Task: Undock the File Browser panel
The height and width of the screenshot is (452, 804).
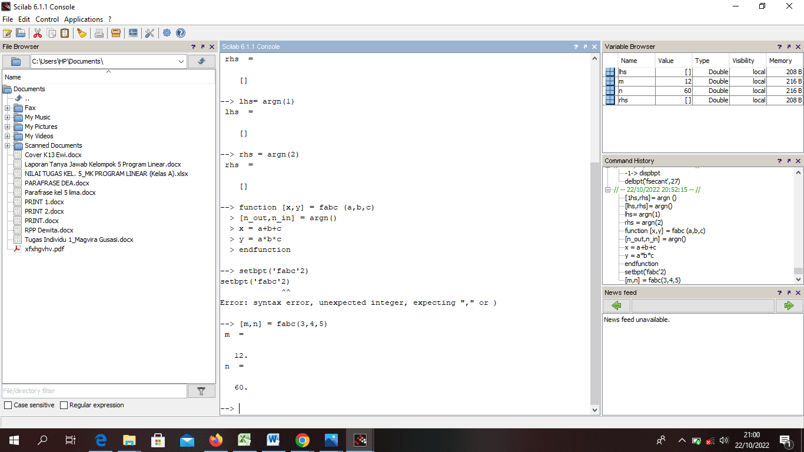Action: [x=202, y=46]
